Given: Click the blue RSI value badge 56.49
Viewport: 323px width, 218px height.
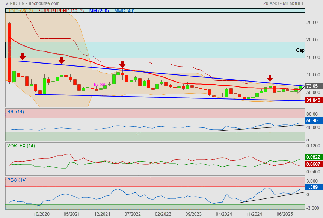Looking at the screenshot, I should pos(312,121).
